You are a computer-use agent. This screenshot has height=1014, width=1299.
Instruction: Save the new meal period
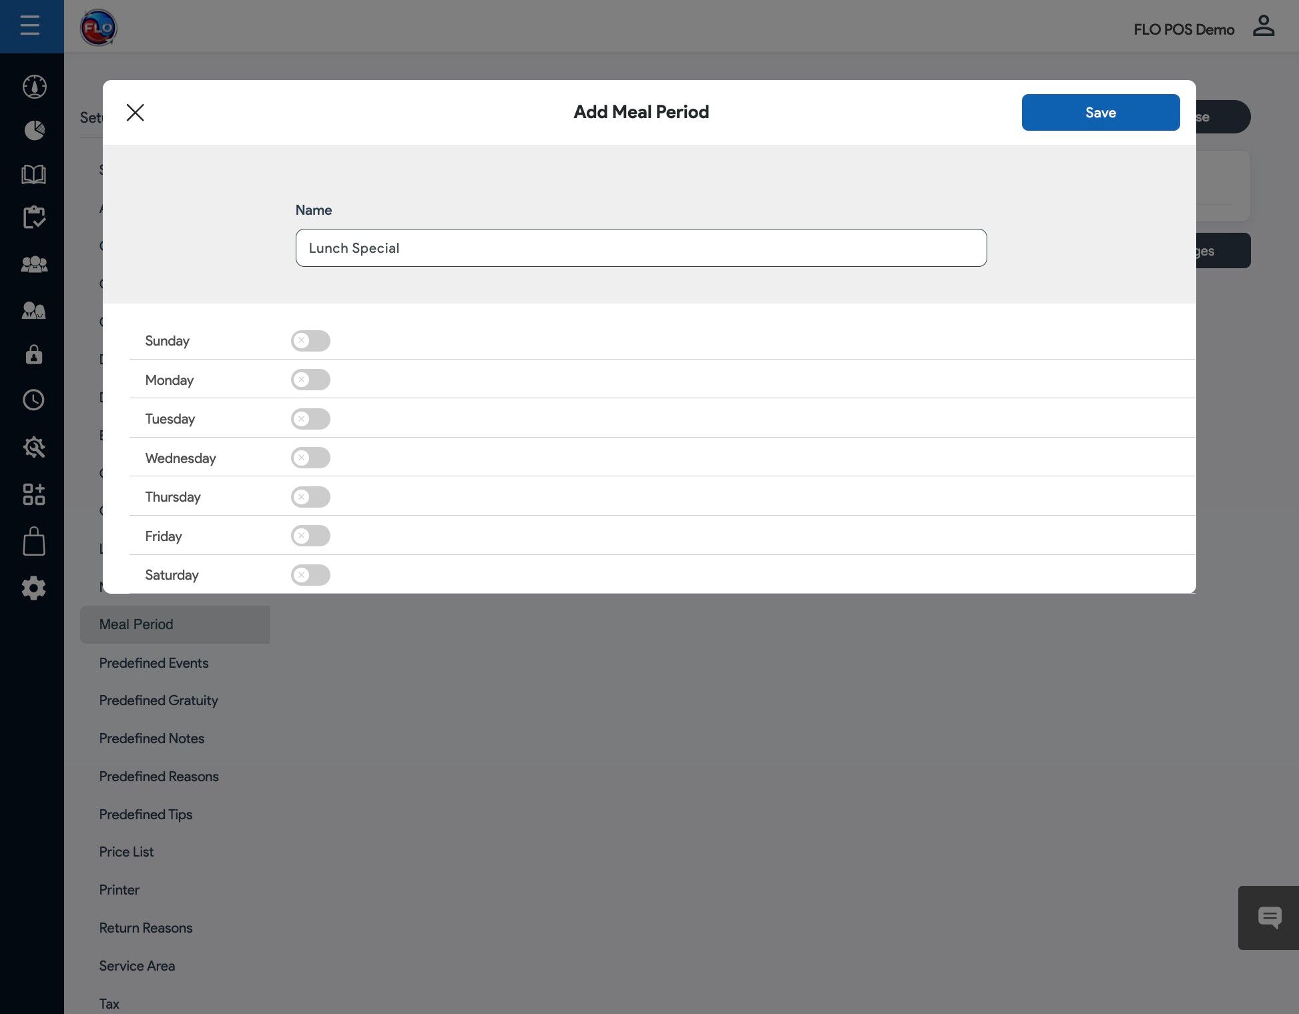point(1100,112)
